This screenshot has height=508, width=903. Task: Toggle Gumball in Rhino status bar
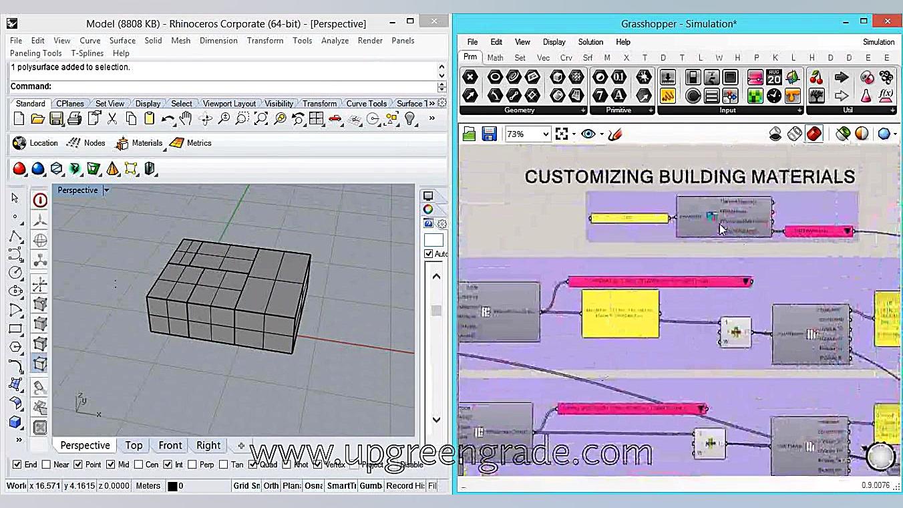click(x=371, y=486)
